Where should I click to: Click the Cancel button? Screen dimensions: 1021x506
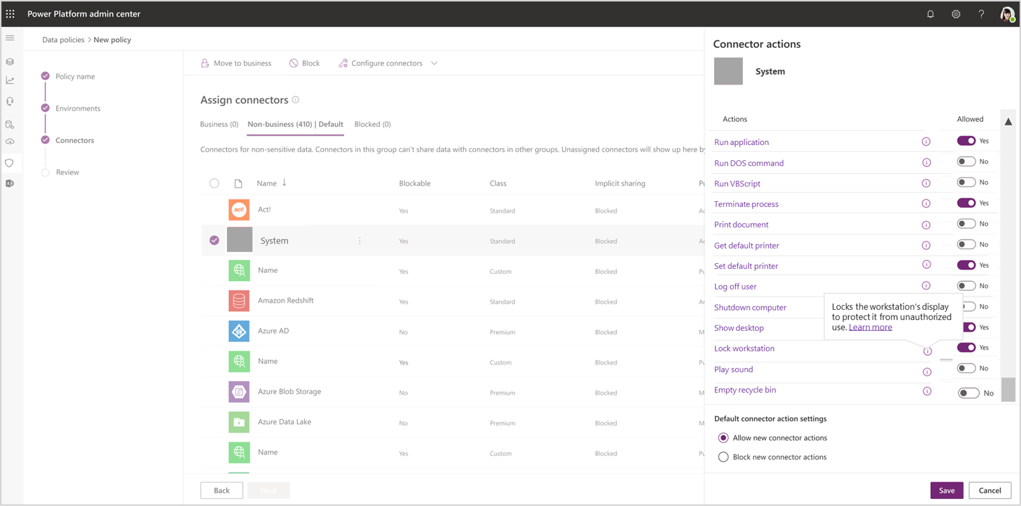coord(990,490)
